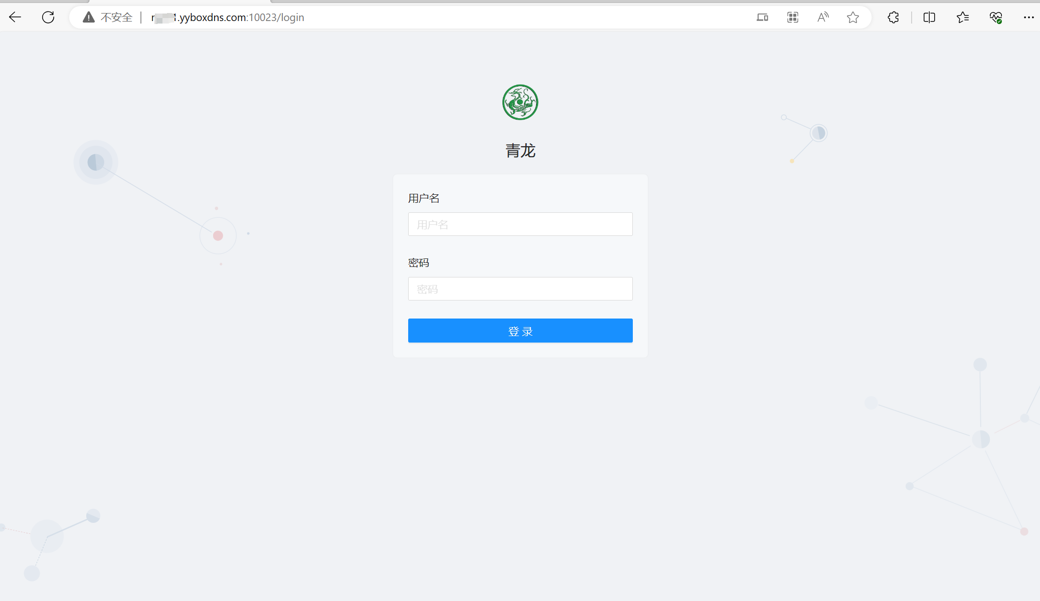Viewport: 1040px width, 601px height.
Task: Go back with the browser back arrow
Action: 15,18
